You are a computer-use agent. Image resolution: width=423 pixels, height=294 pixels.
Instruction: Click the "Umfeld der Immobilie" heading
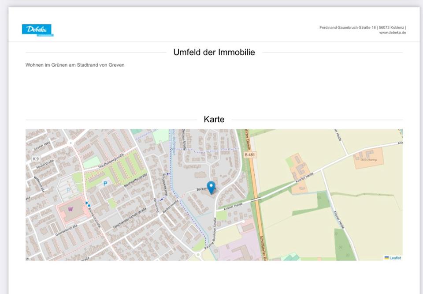click(214, 52)
